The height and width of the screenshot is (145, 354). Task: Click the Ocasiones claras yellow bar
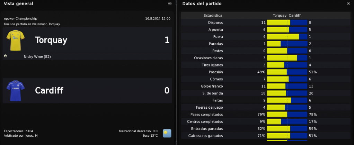282,58
